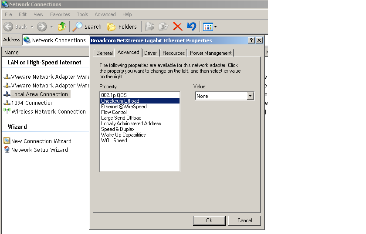Click Cancel in properties dialog
The height and width of the screenshot is (234, 366).
(x=244, y=221)
